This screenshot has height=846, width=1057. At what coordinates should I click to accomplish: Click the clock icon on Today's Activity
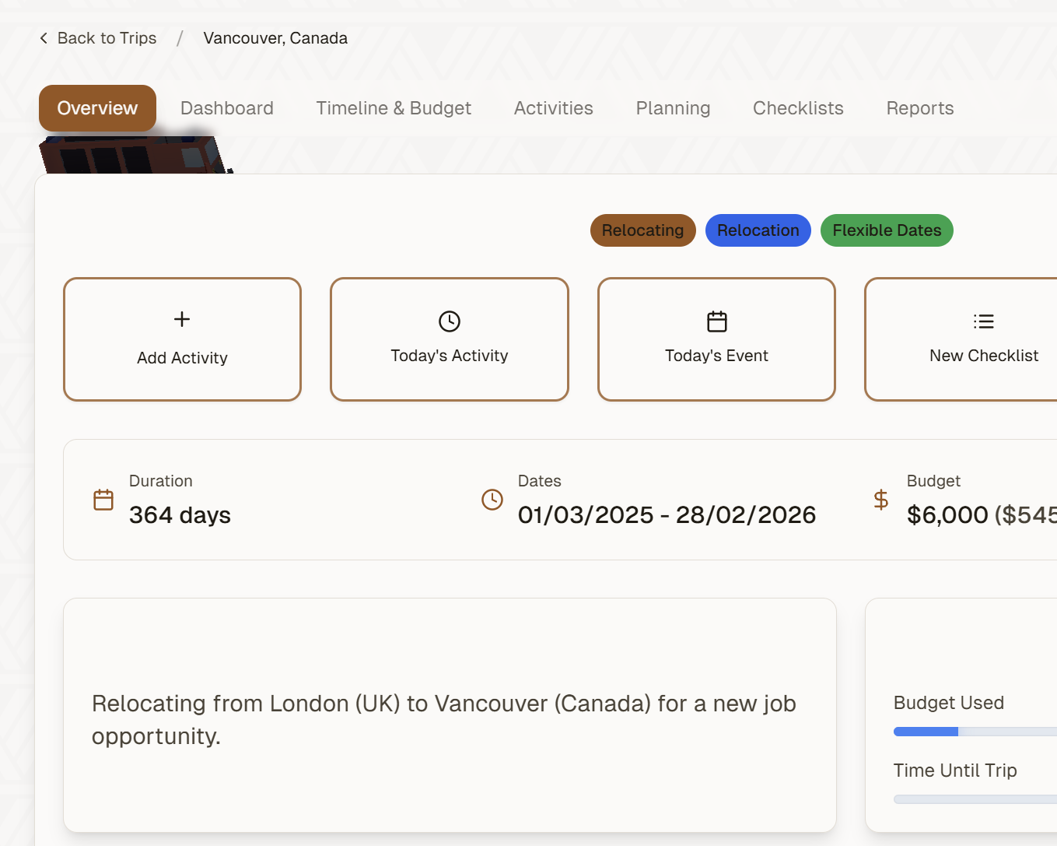pyautogui.click(x=450, y=321)
